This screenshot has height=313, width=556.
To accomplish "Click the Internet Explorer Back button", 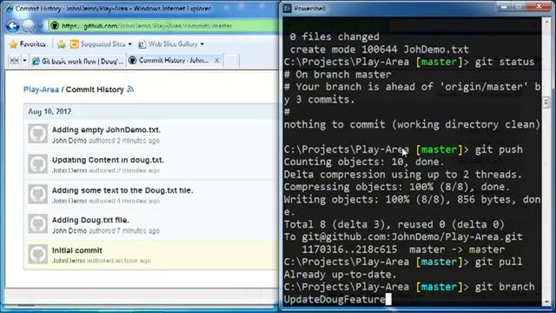I will coord(13,26).
